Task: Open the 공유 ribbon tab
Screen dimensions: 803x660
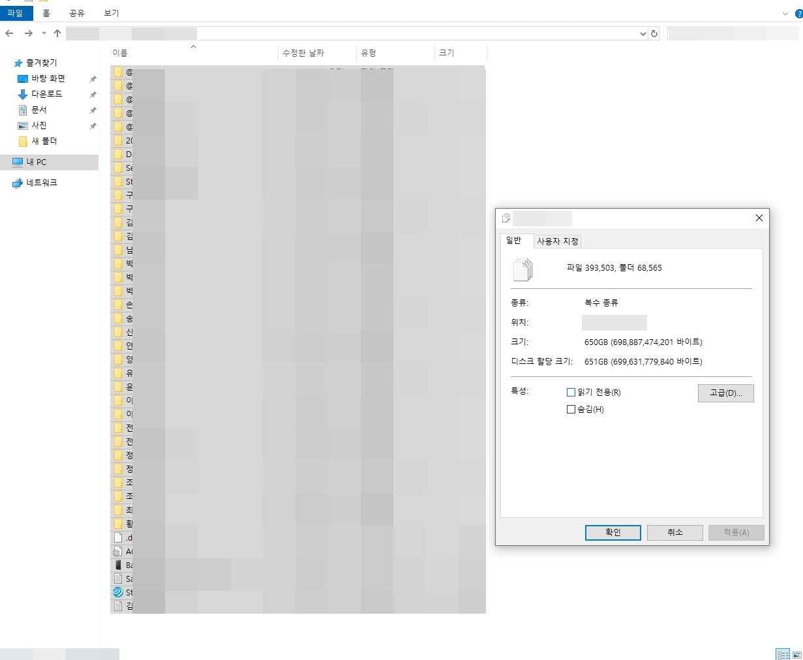Action: (77, 13)
